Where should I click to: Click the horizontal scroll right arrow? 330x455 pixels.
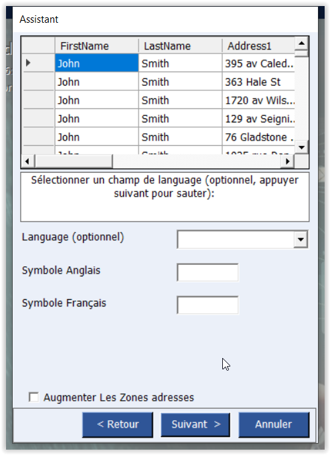tap(287, 161)
